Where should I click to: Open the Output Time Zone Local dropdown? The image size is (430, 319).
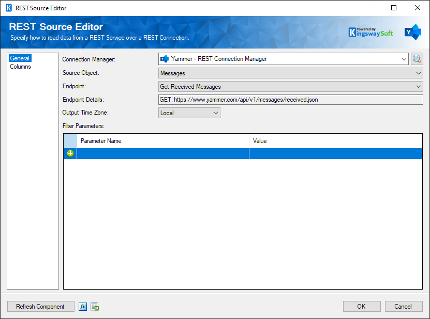point(189,113)
